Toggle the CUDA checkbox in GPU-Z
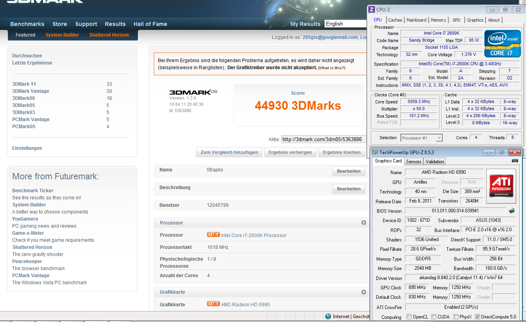This screenshot has height=322, width=526. [434, 317]
